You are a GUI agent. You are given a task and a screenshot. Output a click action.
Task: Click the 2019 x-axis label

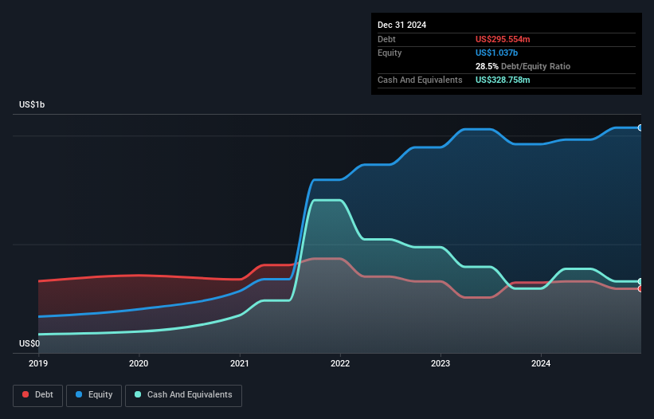click(38, 363)
